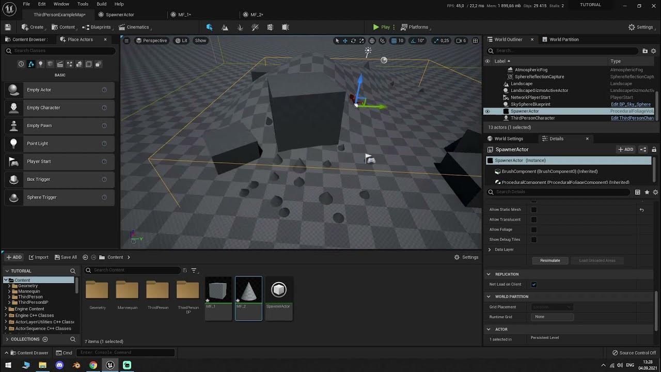Choose the translate gizmo tool
The width and height of the screenshot is (661, 372).
click(345, 40)
